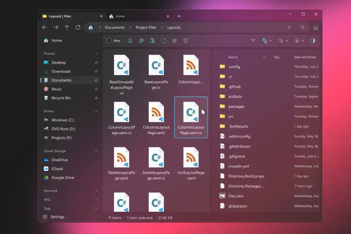Refresh the current folder view
The width and height of the screenshot is (351, 234).
coord(78,27)
